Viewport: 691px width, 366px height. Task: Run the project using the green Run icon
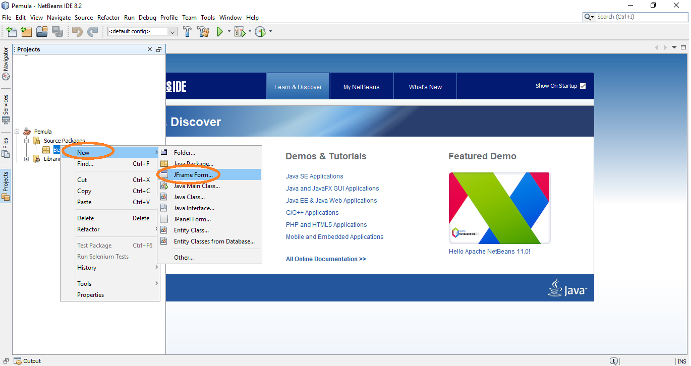220,31
